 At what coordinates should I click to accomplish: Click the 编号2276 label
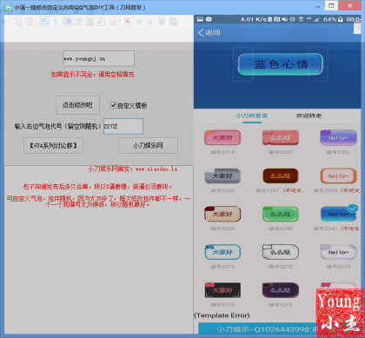point(222,267)
